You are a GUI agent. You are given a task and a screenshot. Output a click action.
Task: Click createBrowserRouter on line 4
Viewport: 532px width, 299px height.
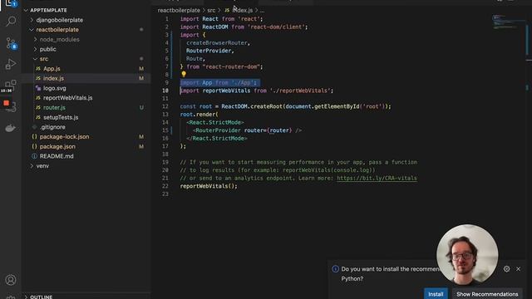[x=217, y=43]
